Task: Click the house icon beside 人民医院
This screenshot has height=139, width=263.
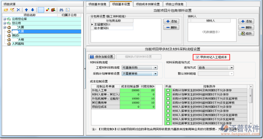Action: [x=9, y=44]
